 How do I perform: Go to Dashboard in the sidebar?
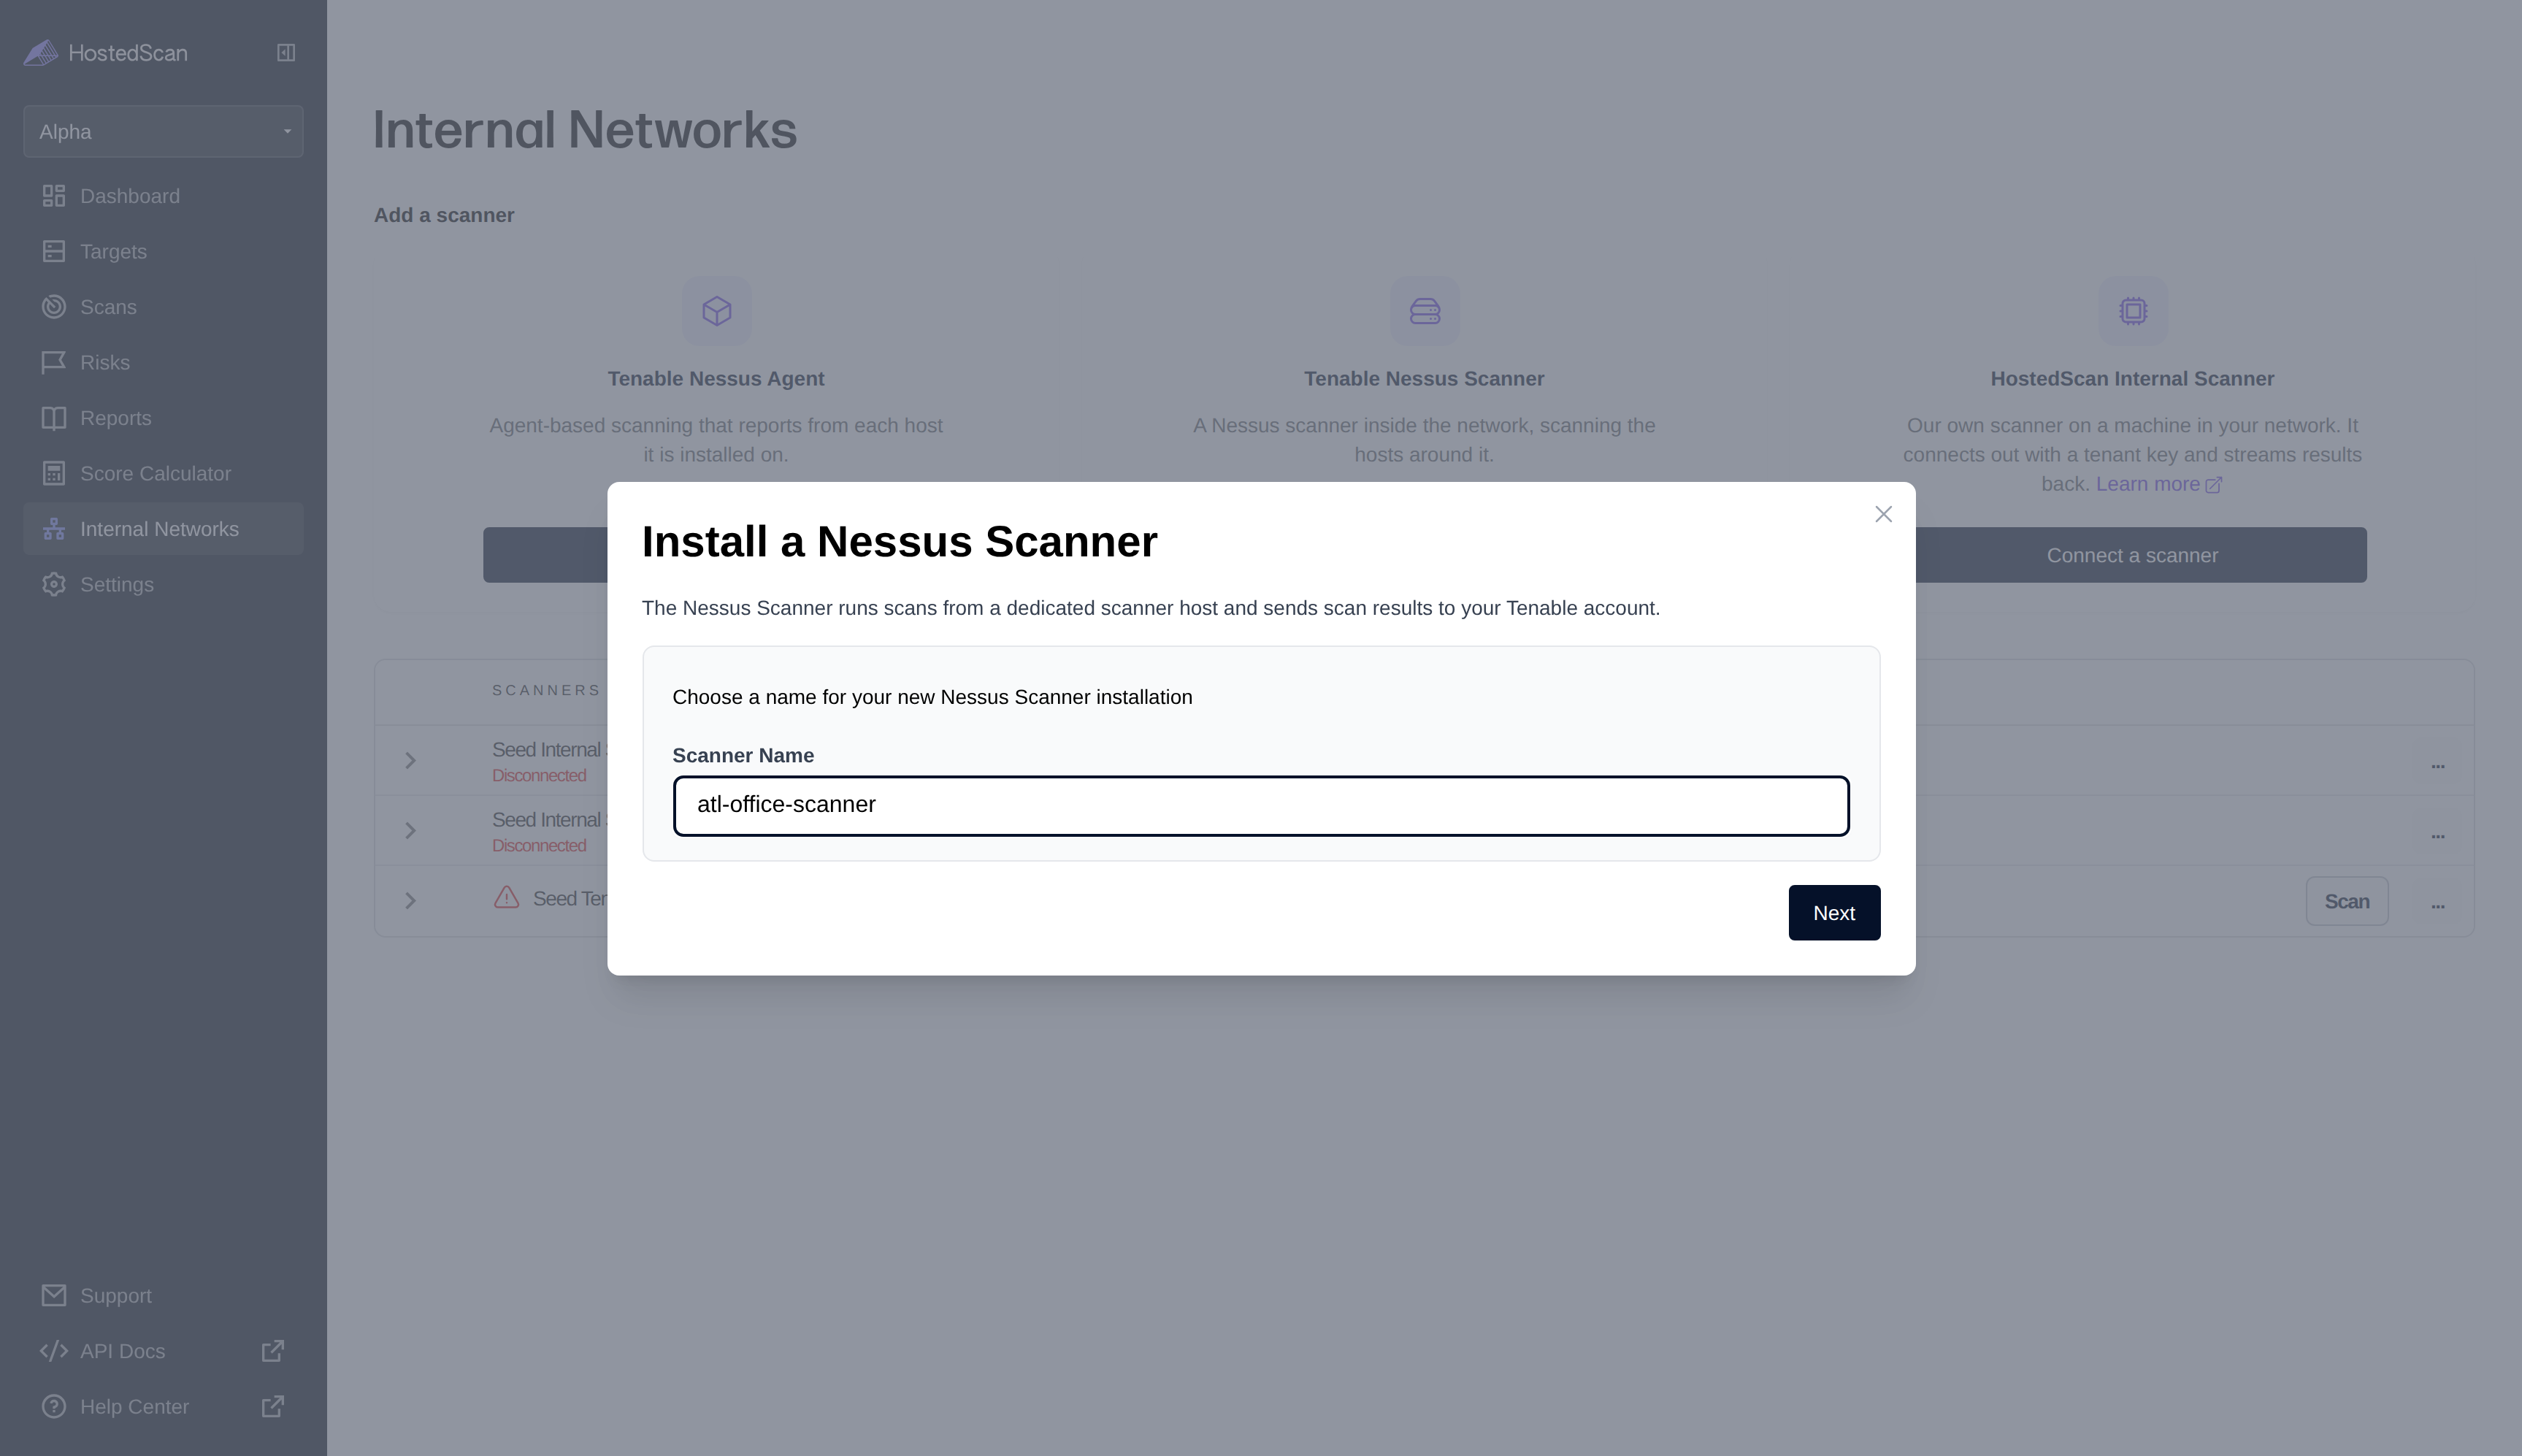(163, 196)
